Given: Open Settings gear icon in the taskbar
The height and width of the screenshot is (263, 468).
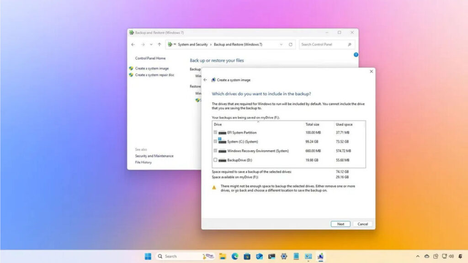Looking at the screenshot, I should tap(284, 256).
